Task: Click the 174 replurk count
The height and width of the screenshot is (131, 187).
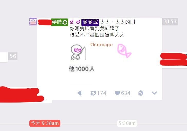Action: click(x=102, y=93)
